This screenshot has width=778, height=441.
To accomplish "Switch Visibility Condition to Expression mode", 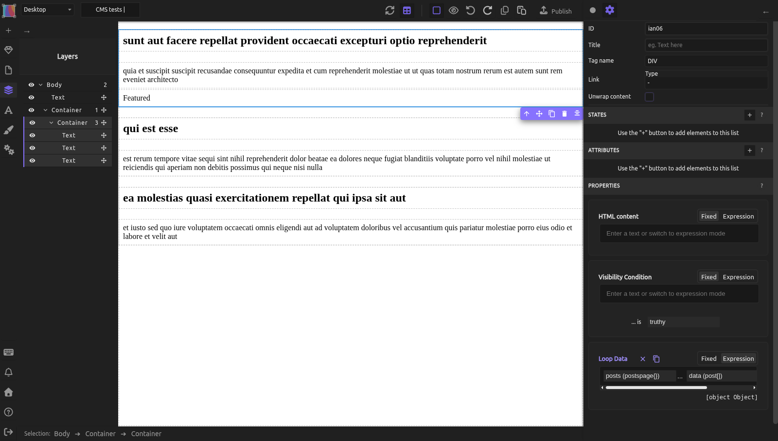I will [x=738, y=277].
